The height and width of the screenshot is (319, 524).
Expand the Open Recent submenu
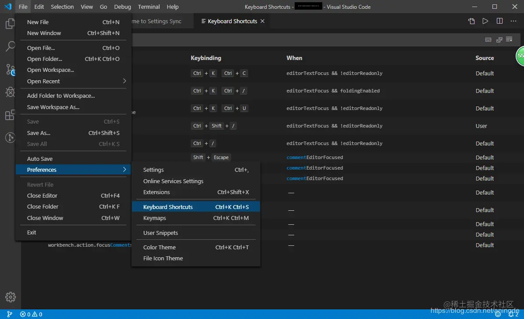pos(124,81)
